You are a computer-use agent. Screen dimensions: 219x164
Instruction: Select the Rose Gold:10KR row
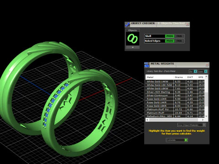[x=175, y=99]
